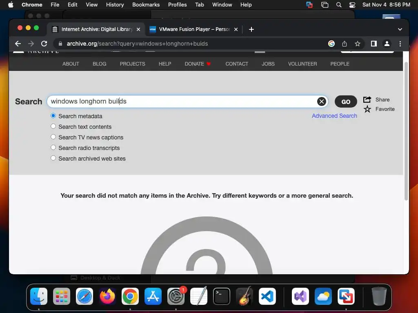
Task: Open the History menu
Action: 115,5
